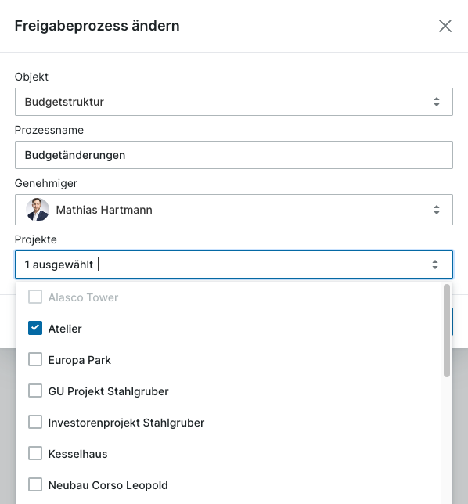Open the Budgetstruktur object dropdown

[x=234, y=102]
